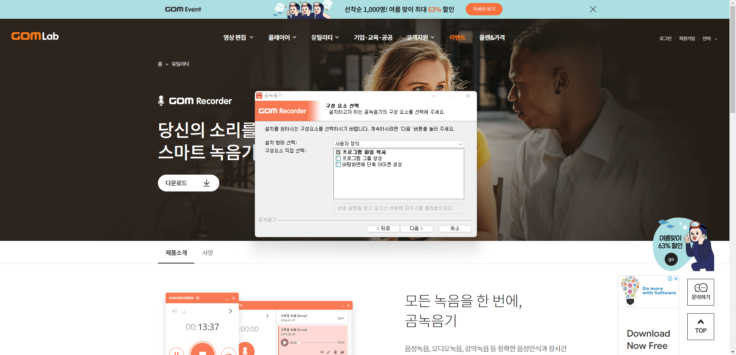Click the component description box in installer
This screenshot has width=736, height=355.
coord(399,208)
